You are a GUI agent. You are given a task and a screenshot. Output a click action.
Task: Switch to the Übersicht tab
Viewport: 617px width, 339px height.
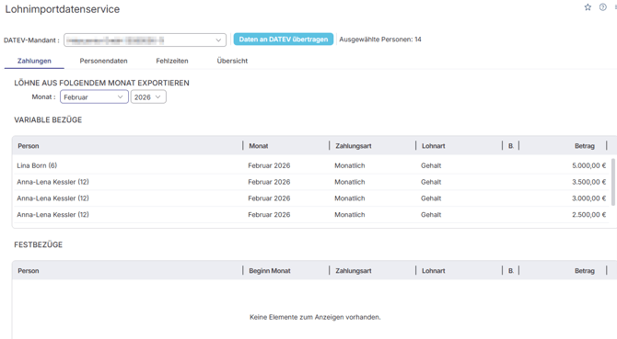coord(232,61)
